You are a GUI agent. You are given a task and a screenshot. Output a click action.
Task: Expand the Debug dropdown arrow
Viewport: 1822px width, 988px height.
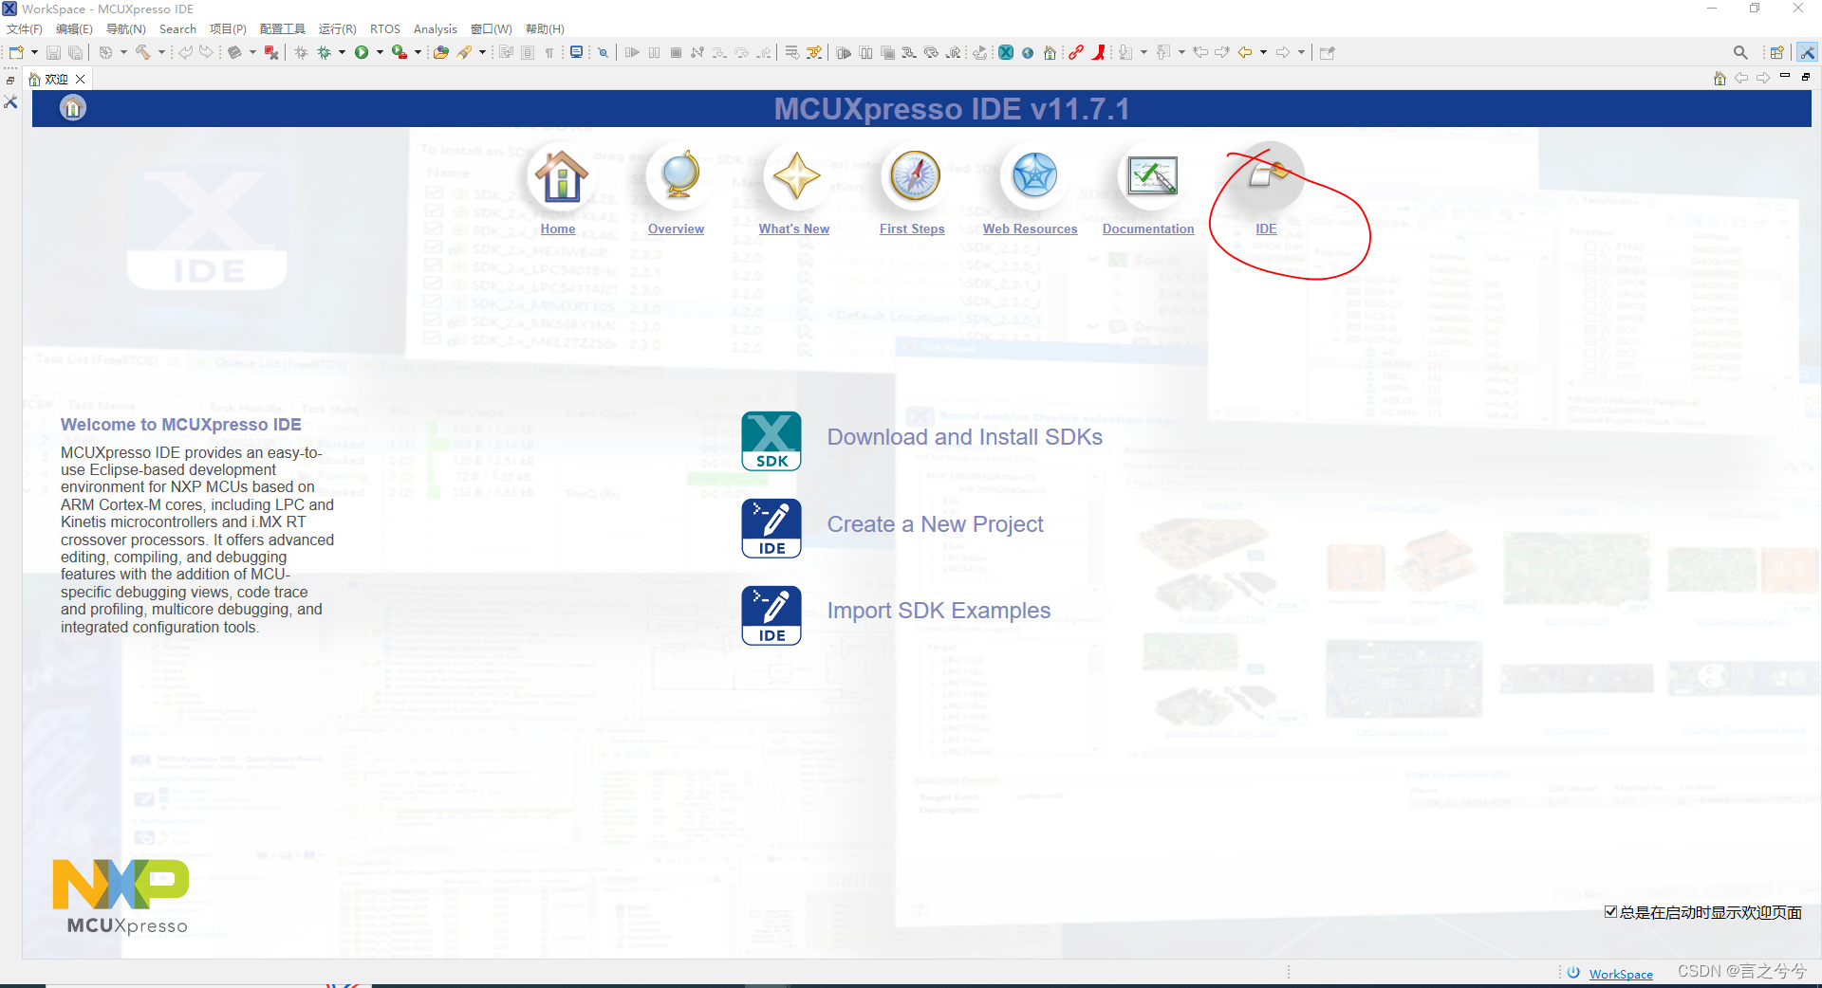point(342,52)
